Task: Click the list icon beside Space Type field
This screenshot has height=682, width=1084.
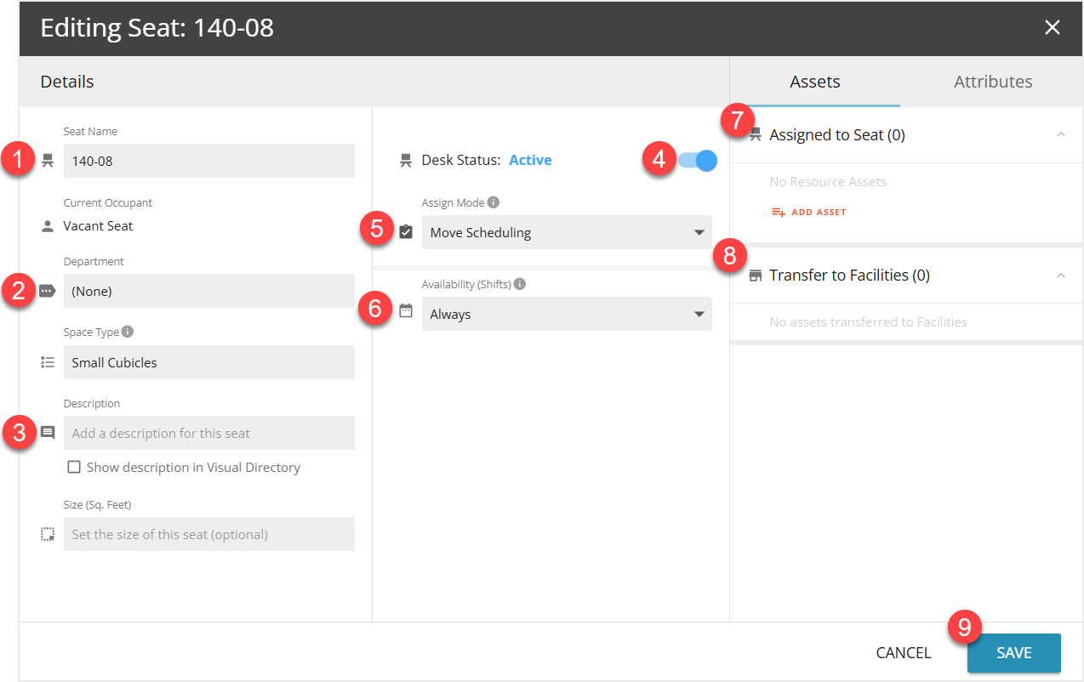Action: click(48, 362)
